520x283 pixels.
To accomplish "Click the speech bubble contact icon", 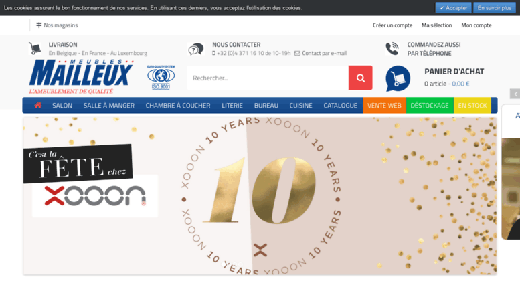I will 195,49.
